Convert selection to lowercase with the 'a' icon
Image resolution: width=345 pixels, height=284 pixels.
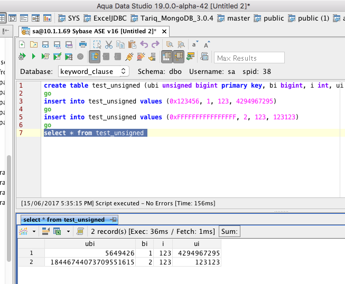195,44
